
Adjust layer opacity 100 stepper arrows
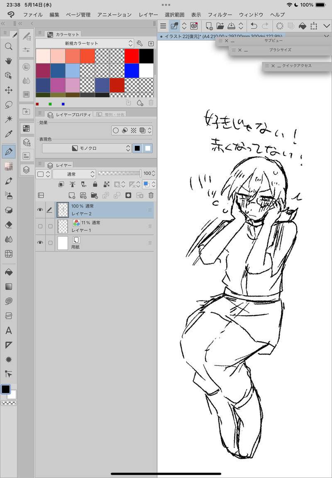pyautogui.click(x=153, y=173)
